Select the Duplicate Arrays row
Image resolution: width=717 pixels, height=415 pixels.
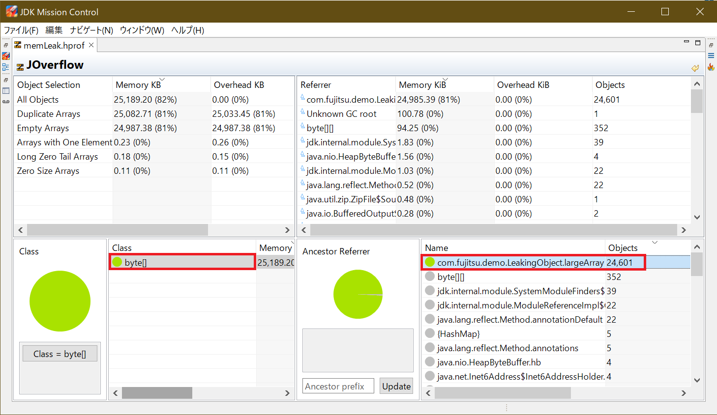49,114
